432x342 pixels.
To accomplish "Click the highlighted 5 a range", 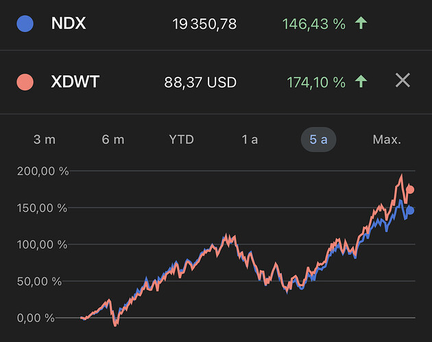I will (x=318, y=139).
